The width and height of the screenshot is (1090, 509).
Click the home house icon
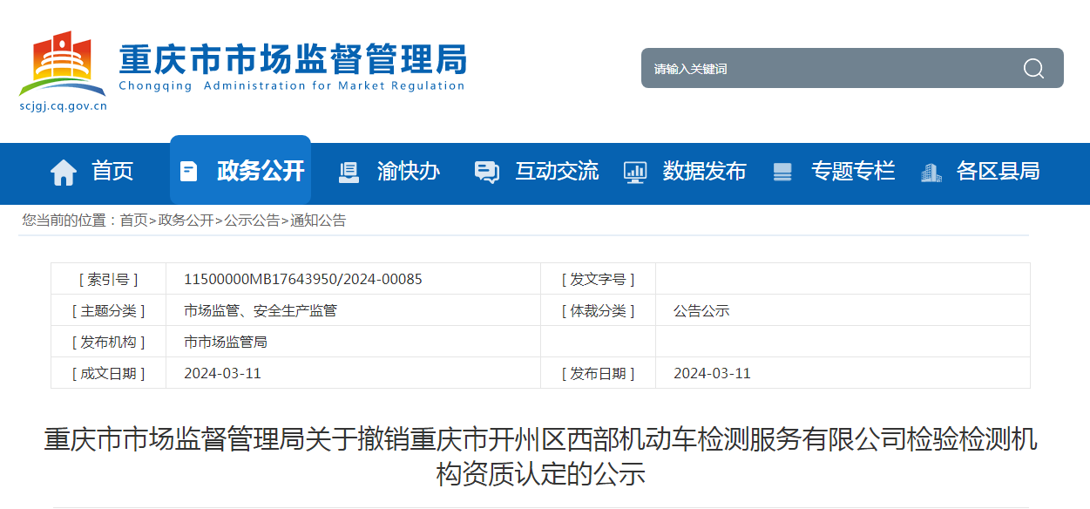(x=64, y=172)
